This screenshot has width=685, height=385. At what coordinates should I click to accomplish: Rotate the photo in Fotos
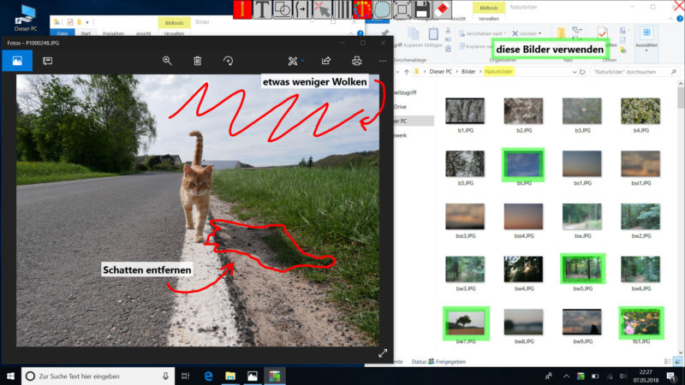pos(228,61)
